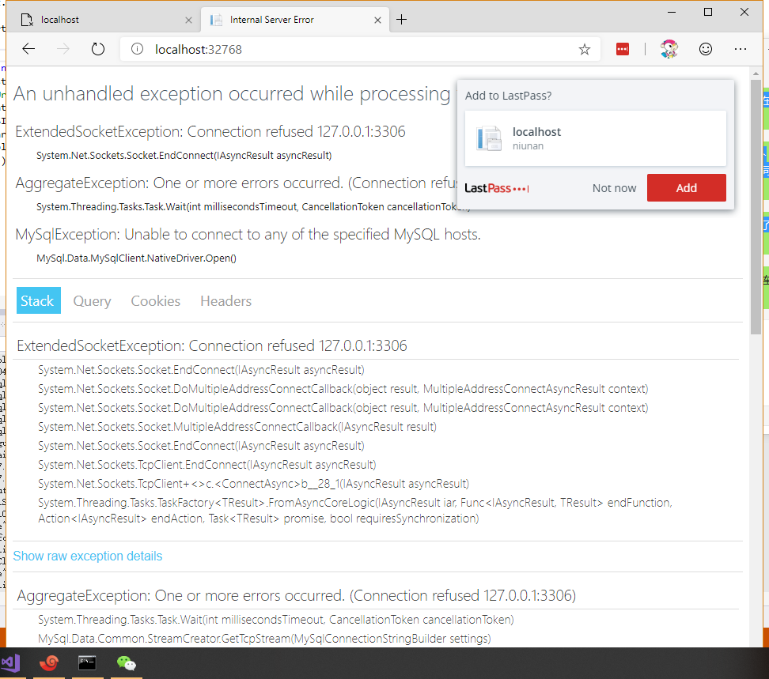Select the Stack tab
The width and height of the screenshot is (769, 679).
tap(39, 300)
